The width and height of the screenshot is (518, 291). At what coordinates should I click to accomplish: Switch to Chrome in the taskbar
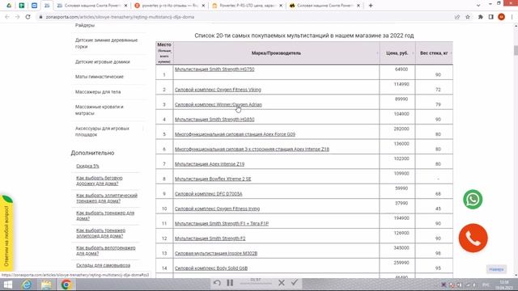pos(66,285)
